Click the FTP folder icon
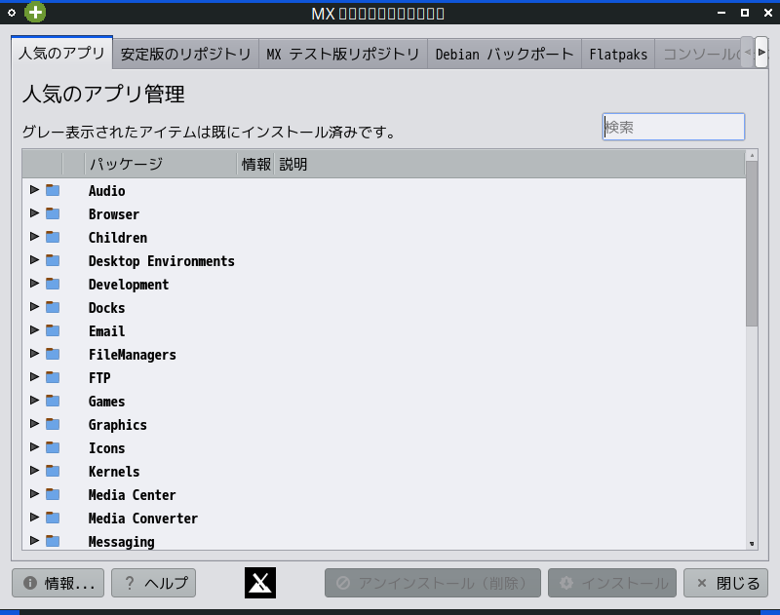Image resolution: width=780 pixels, height=615 pixels. pyautogui.click(x=53, y=377)
